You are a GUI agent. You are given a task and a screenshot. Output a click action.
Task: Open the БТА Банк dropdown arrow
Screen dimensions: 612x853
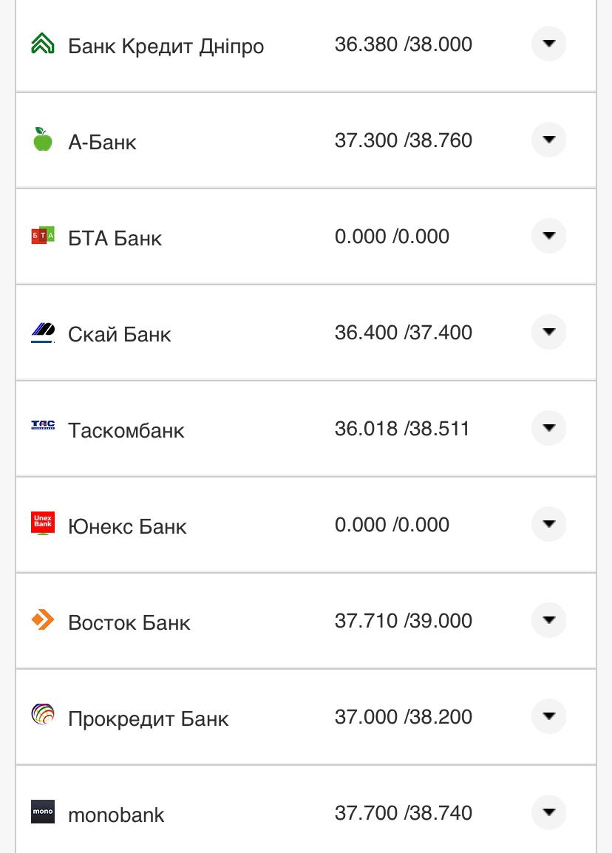point(548,236)
